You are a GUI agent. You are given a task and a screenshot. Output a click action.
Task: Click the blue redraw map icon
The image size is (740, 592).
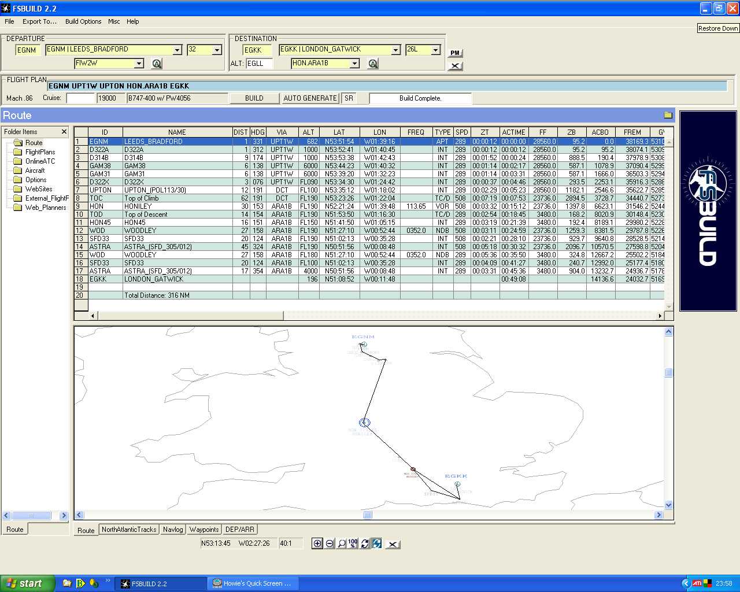click(377, 543)
